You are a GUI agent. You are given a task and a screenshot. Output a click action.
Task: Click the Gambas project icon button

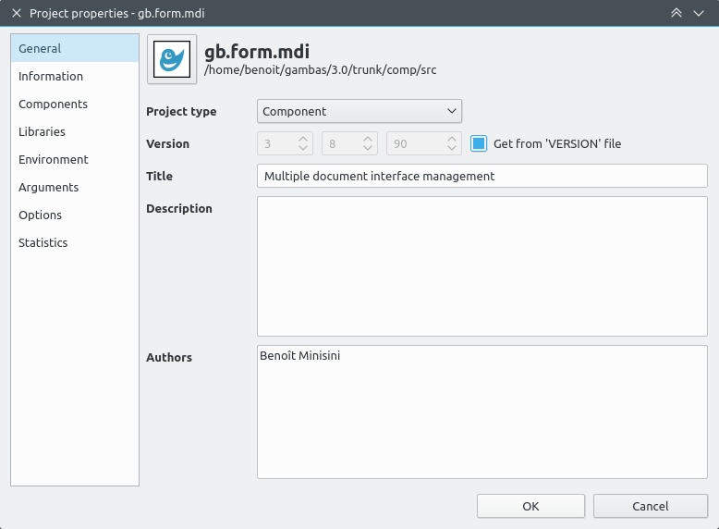click(x=172, y=59)
